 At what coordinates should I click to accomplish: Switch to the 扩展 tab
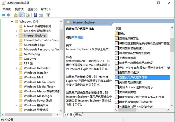click(69, 115)
